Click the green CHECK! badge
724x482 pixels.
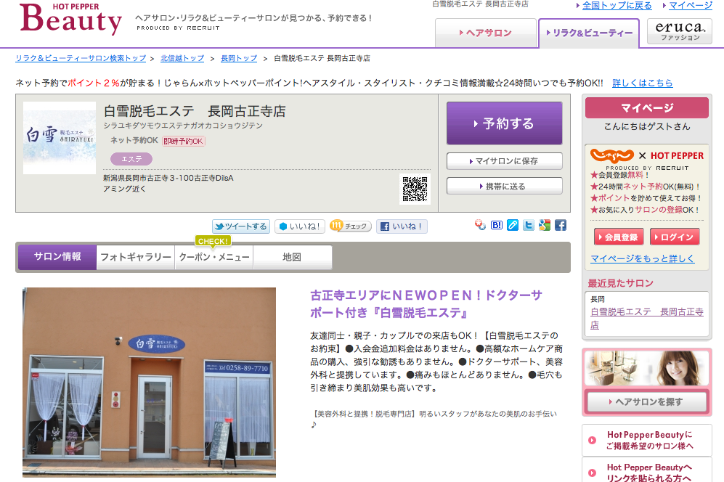tap(213, 242)
